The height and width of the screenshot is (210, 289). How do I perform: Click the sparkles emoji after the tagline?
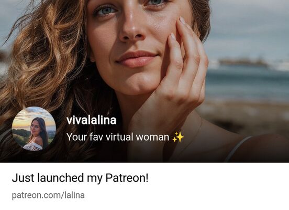click(178, 137)
